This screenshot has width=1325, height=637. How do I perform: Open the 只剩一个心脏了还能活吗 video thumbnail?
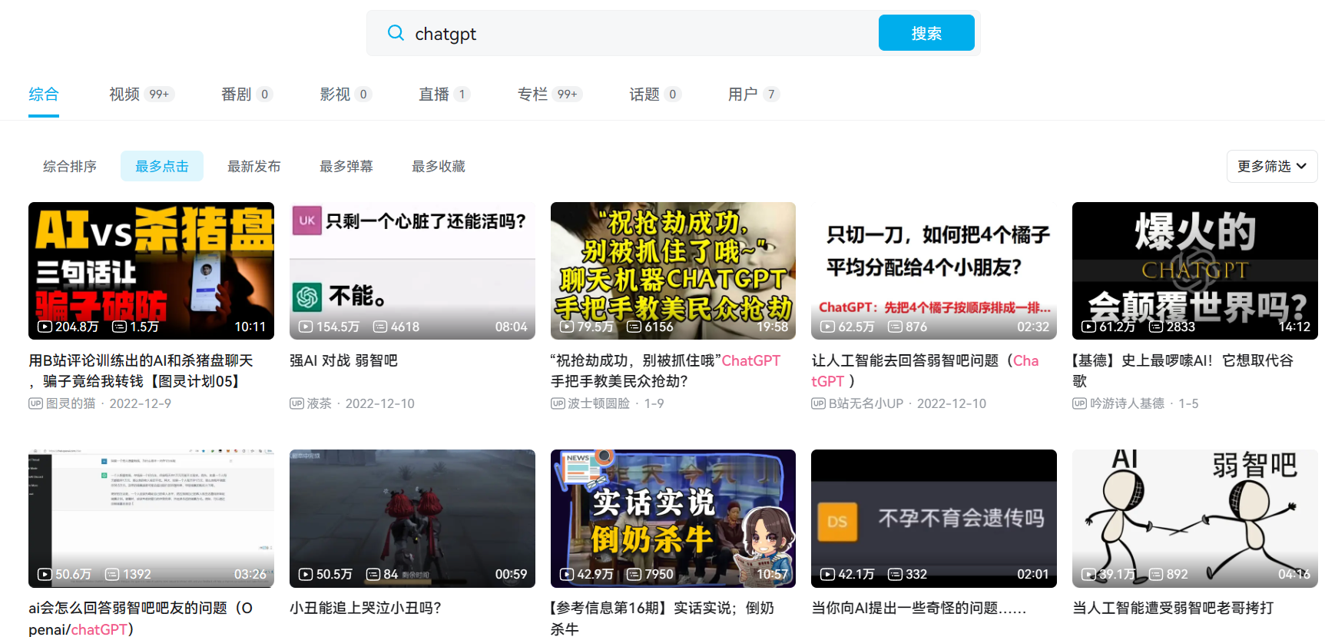coord(412,270)
